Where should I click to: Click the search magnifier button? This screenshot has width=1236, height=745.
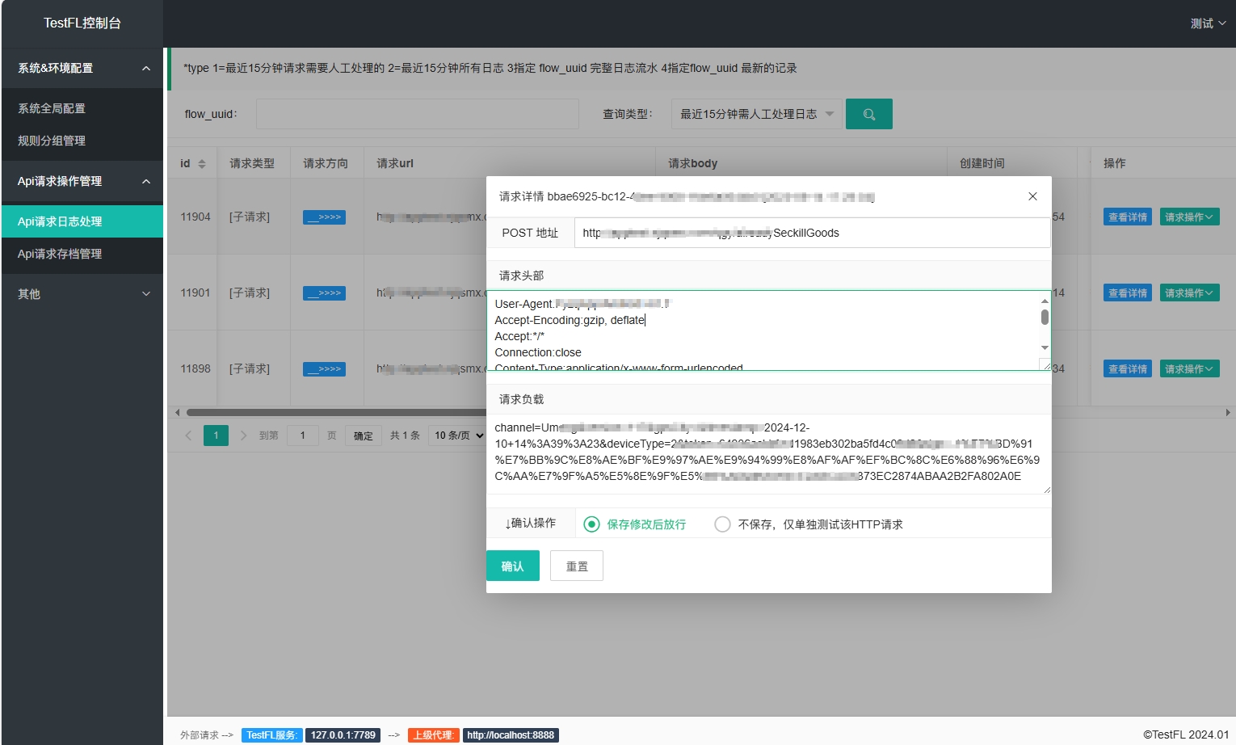[x=868, y=114]
